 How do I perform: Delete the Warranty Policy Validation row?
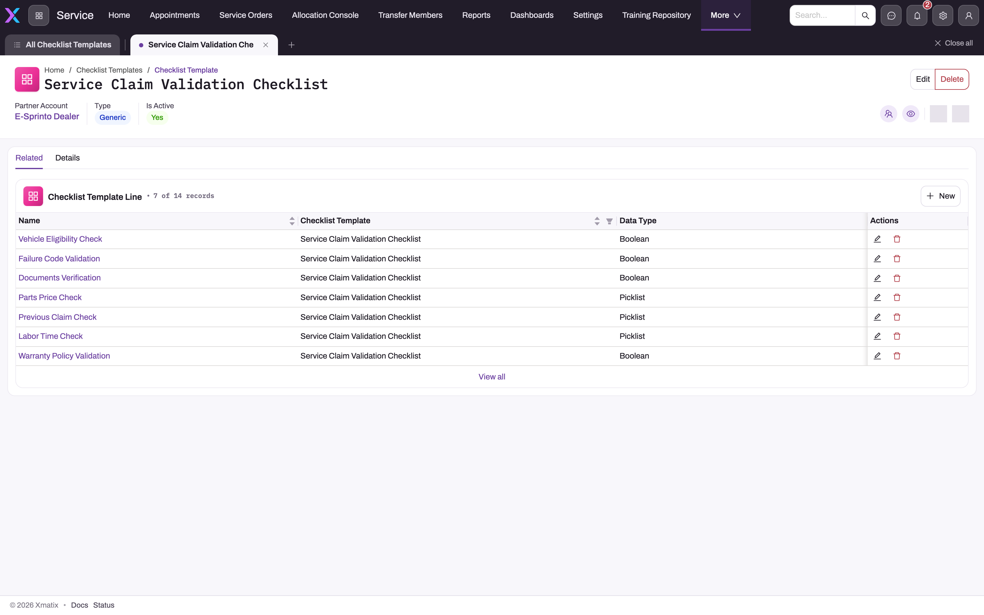[x=897, y=356]
